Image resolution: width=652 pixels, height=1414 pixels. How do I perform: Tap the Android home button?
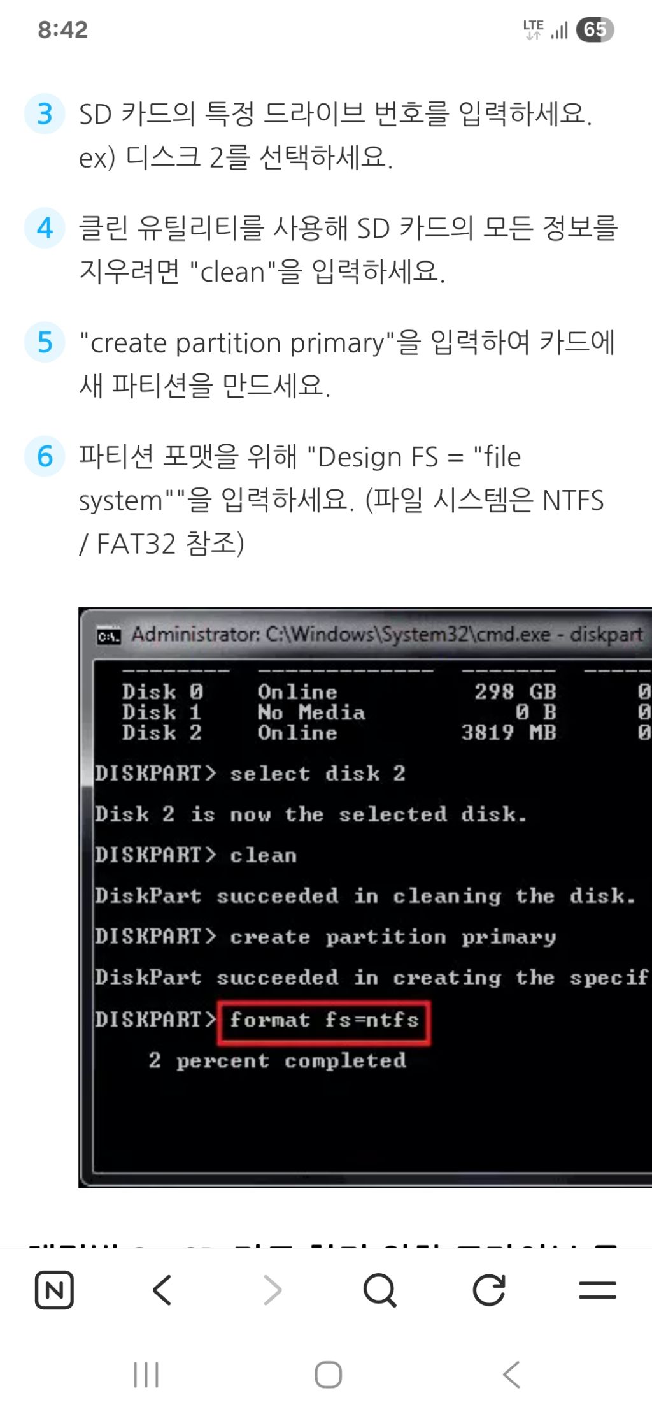tap(329, 1374)
